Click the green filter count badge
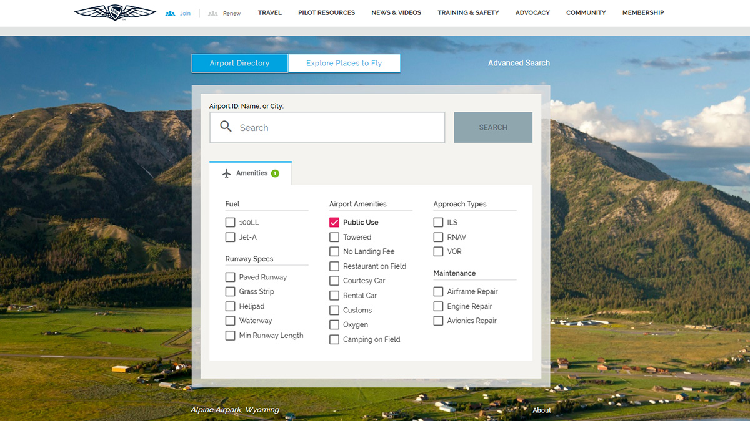 [274, 173]
